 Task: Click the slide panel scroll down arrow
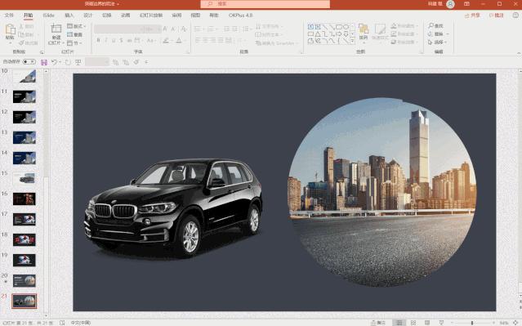click(x=46, y=315)
